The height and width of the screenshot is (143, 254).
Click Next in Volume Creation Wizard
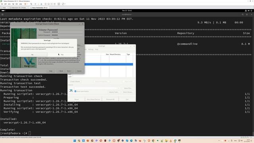(x=69, y=71)
